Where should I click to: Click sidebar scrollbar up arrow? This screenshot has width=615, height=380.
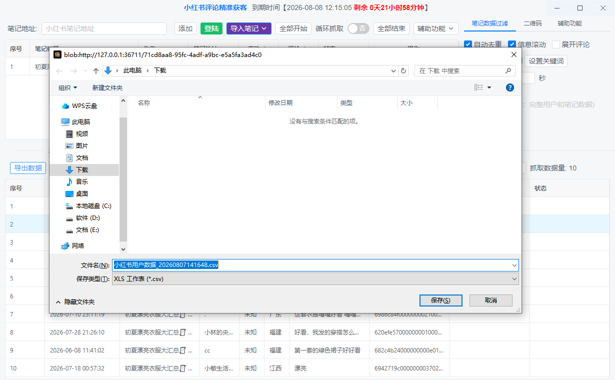pyautogui.click(x=123, y=100)
